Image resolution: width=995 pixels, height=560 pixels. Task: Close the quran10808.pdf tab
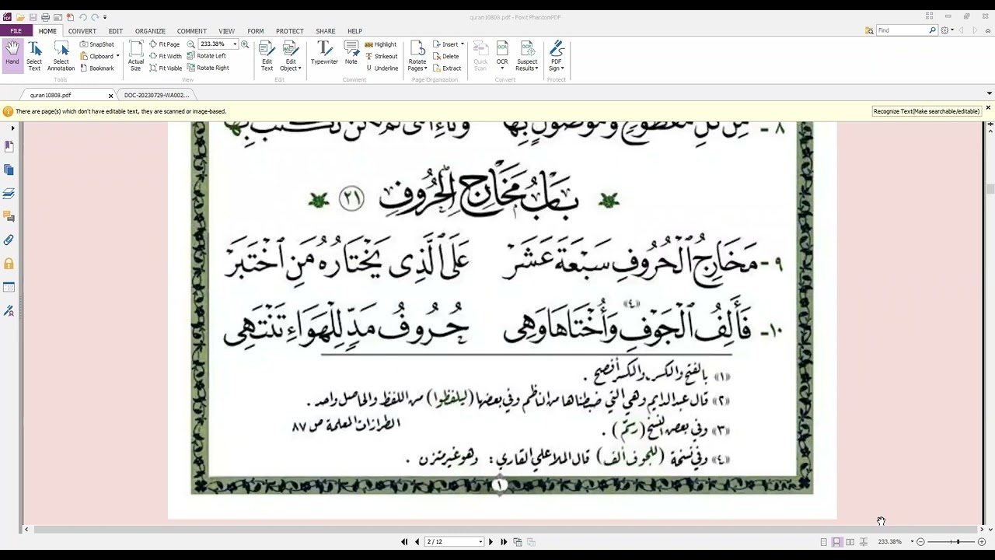(x=110, y=96)
